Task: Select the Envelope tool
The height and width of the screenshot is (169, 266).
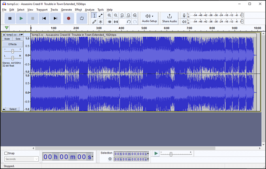Action: [x=101, y=15]
